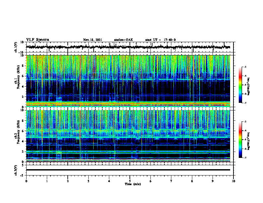
Task: Click the time axis tick label "10"
Action: 233,181
